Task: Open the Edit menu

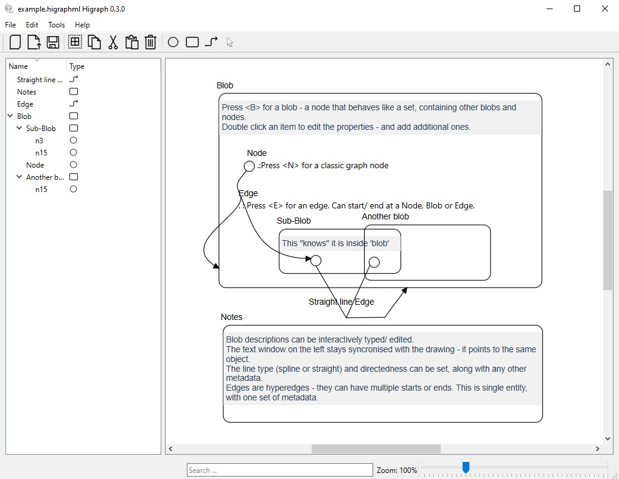Action: 32,24
